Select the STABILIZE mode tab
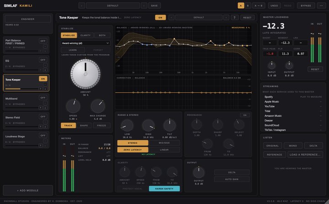The image size is (329, 204). pos(69,35)
